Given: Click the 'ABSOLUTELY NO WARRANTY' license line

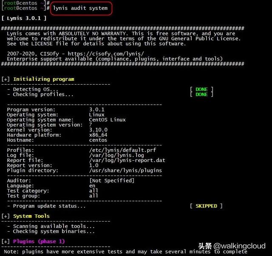Looking at the screenshot, I should tap(121, 34).
